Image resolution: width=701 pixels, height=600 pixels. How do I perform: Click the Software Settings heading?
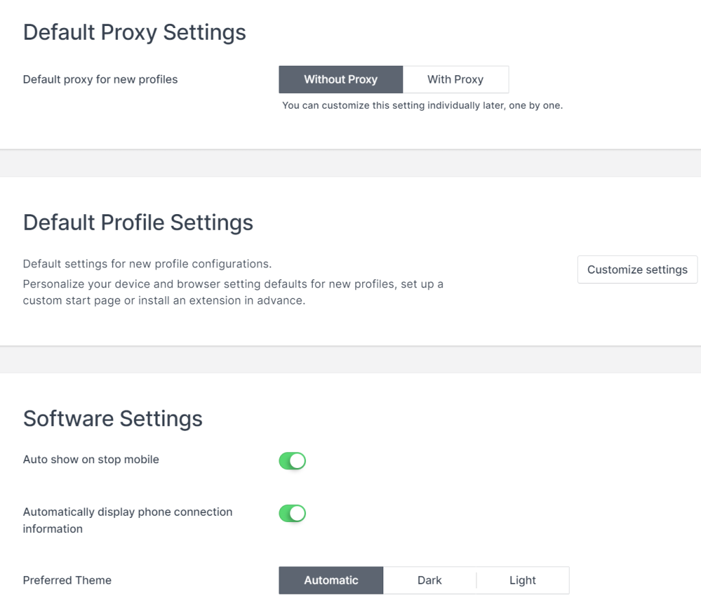tap(113, 419)
